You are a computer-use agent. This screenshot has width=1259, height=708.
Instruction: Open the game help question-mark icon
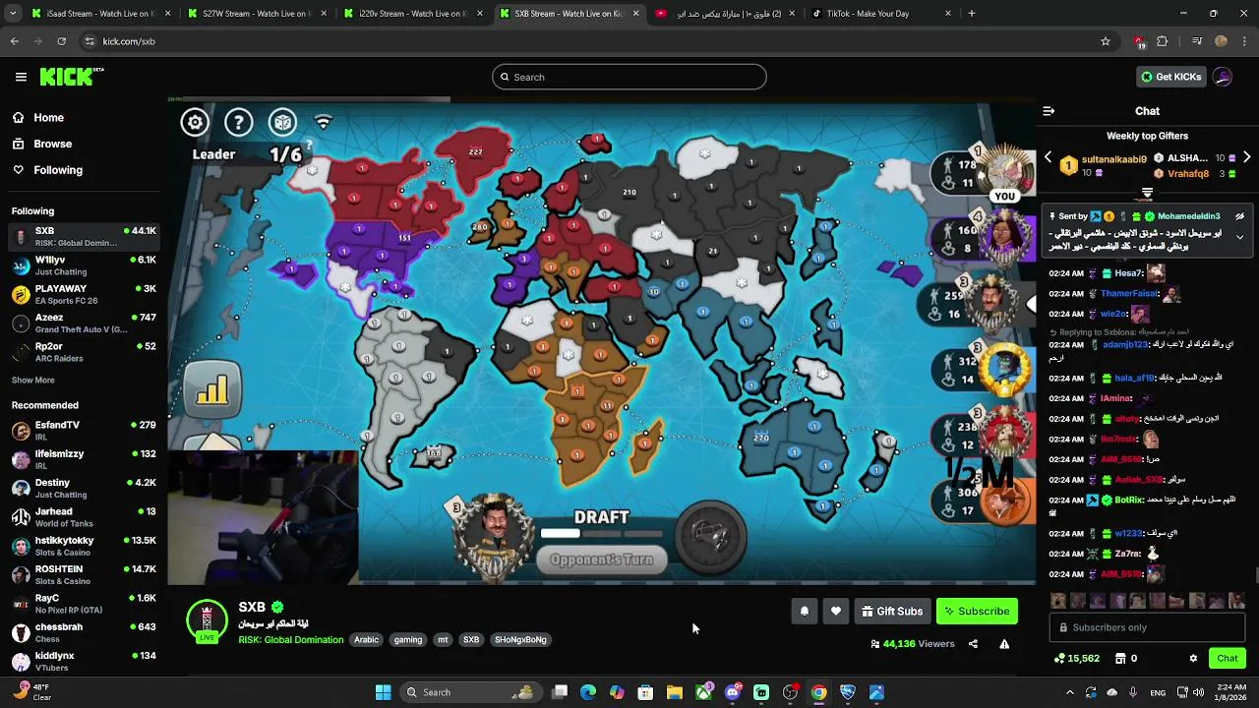(239, 122)
